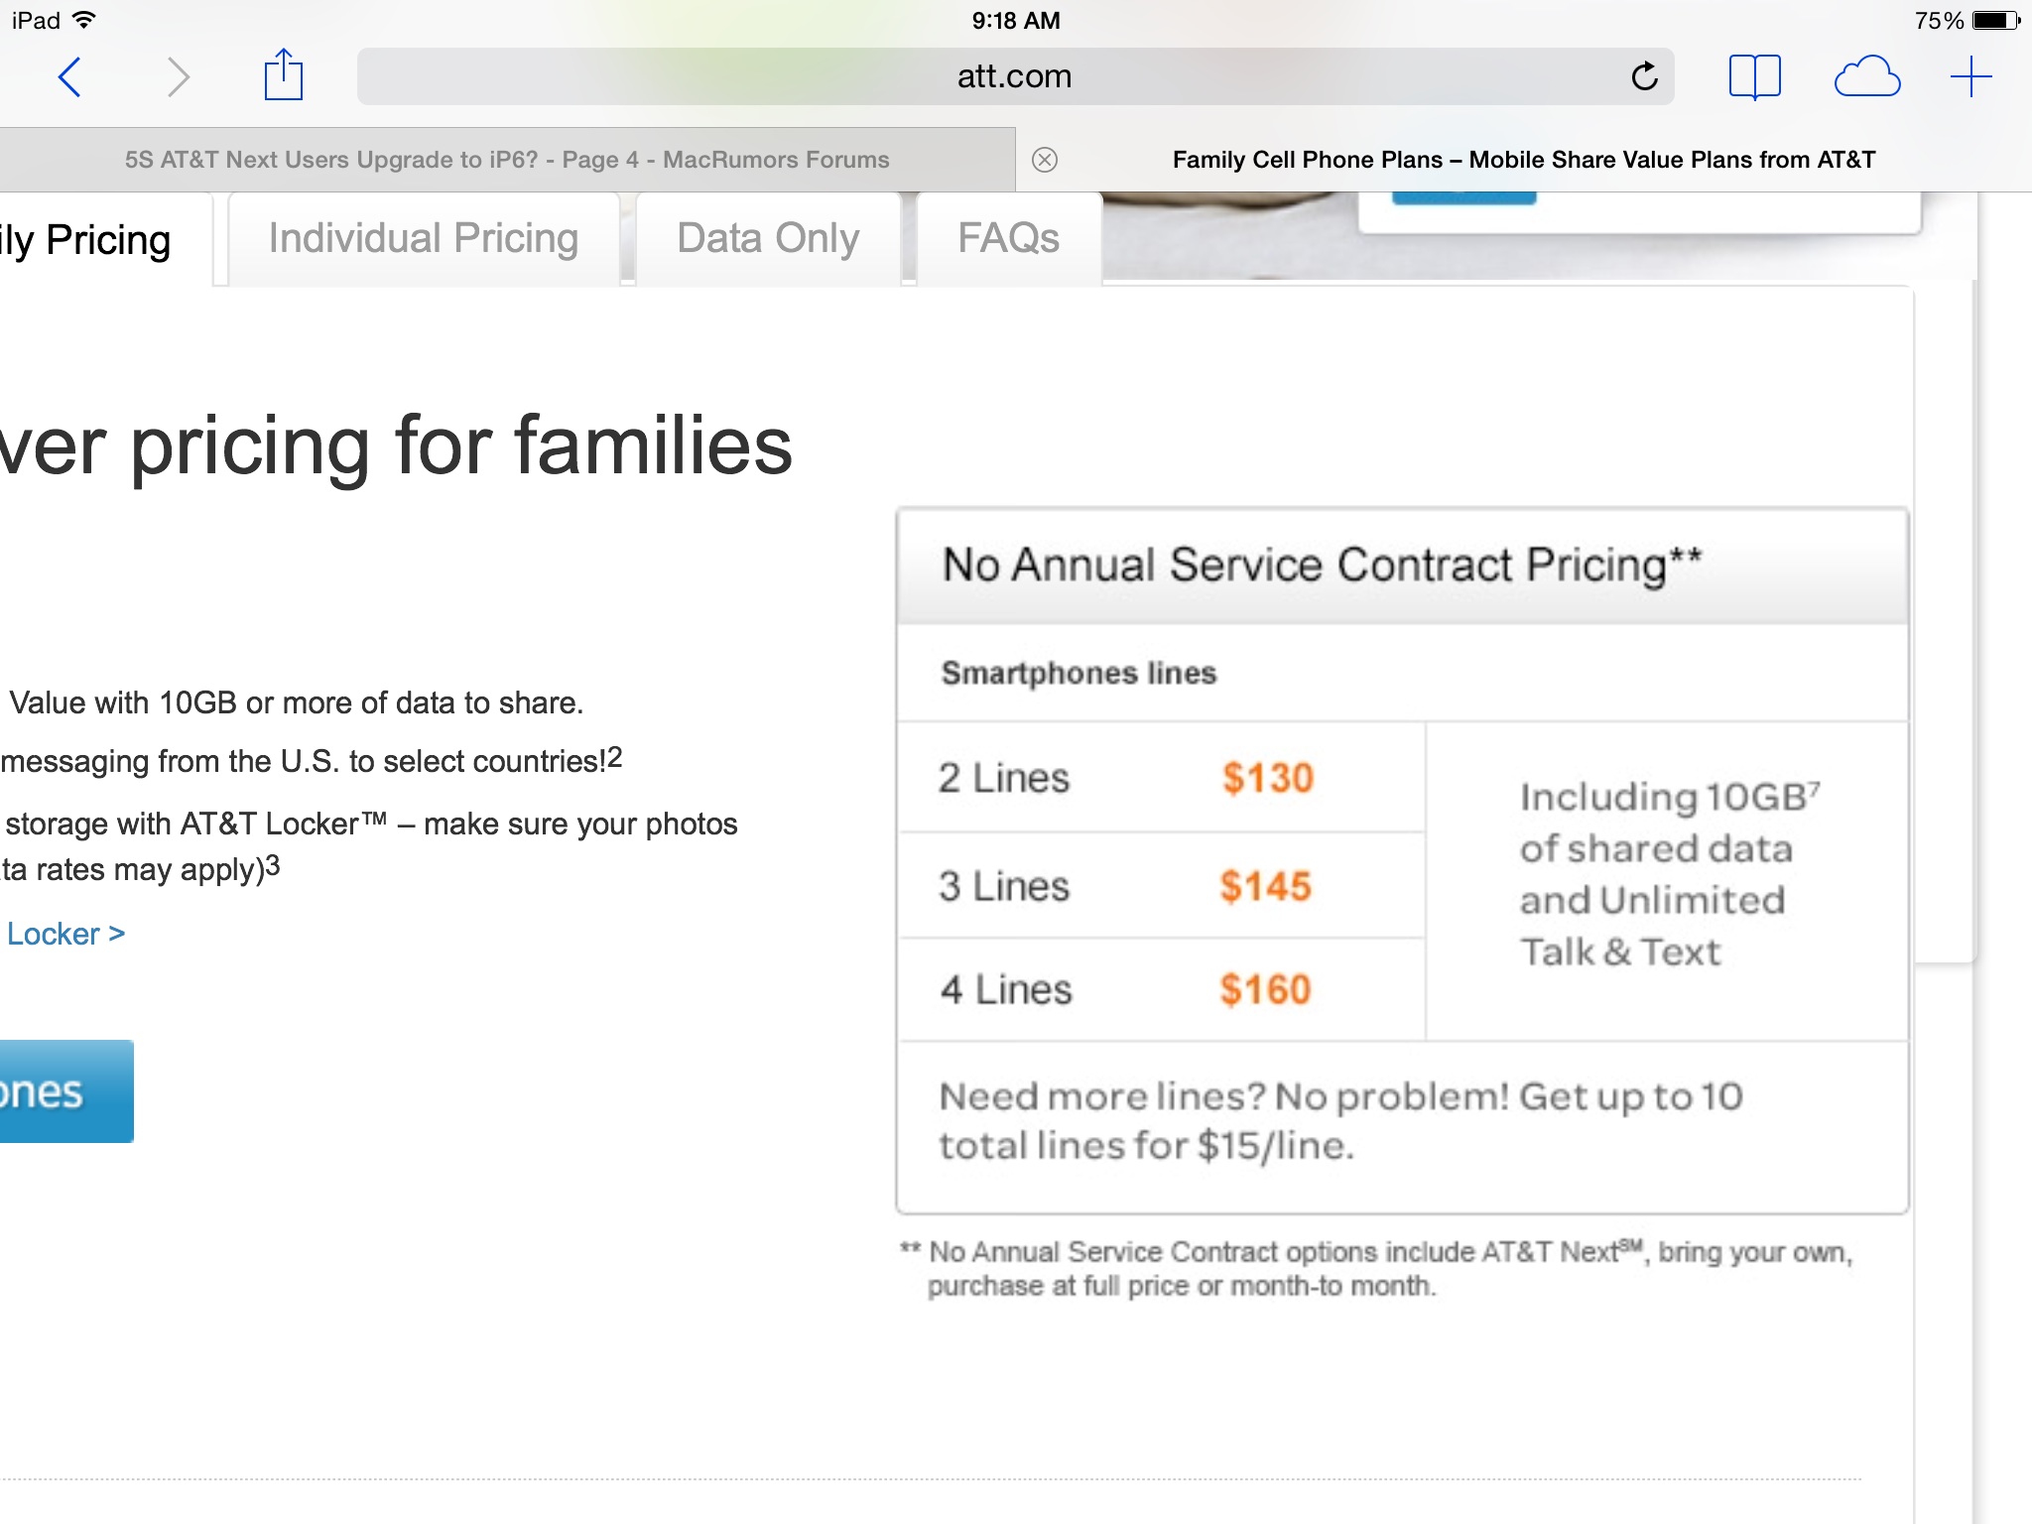Tap the att.com address bar
The height and width of the screenshot is (1524, 2032).
tap(1015, 76)
